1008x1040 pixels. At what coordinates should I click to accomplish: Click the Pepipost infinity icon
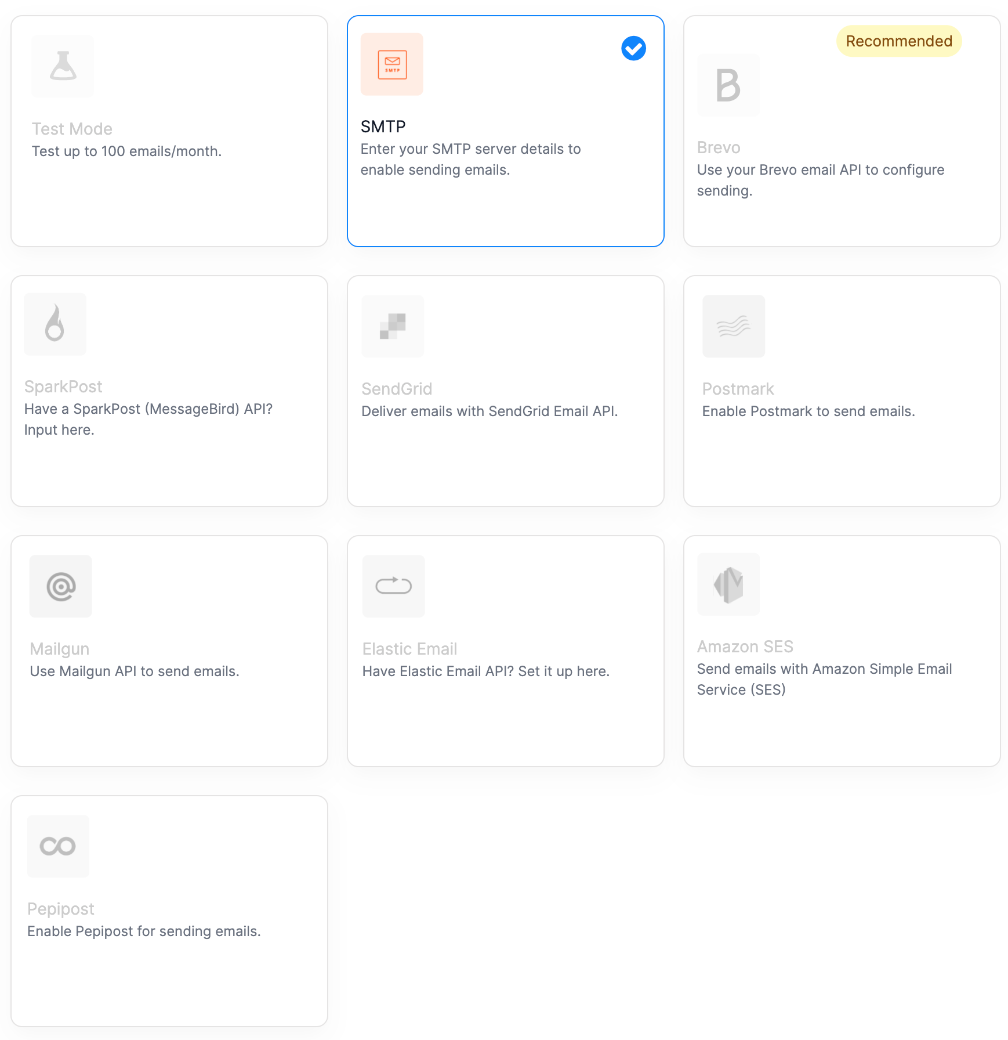click(x=58, y=846)
